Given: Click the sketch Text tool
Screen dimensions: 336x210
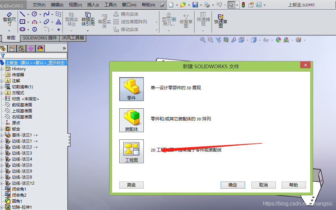Looking at the screenshot, I should tap(58, 22).
